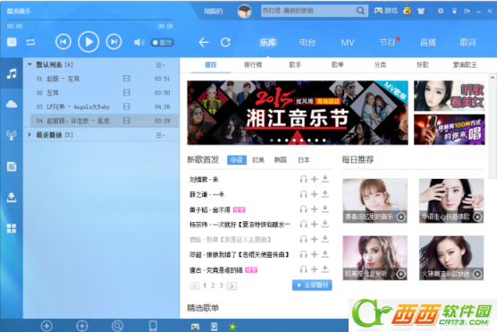
Task: Open the radio antenna sidebar icon
Action: [12, 135]
